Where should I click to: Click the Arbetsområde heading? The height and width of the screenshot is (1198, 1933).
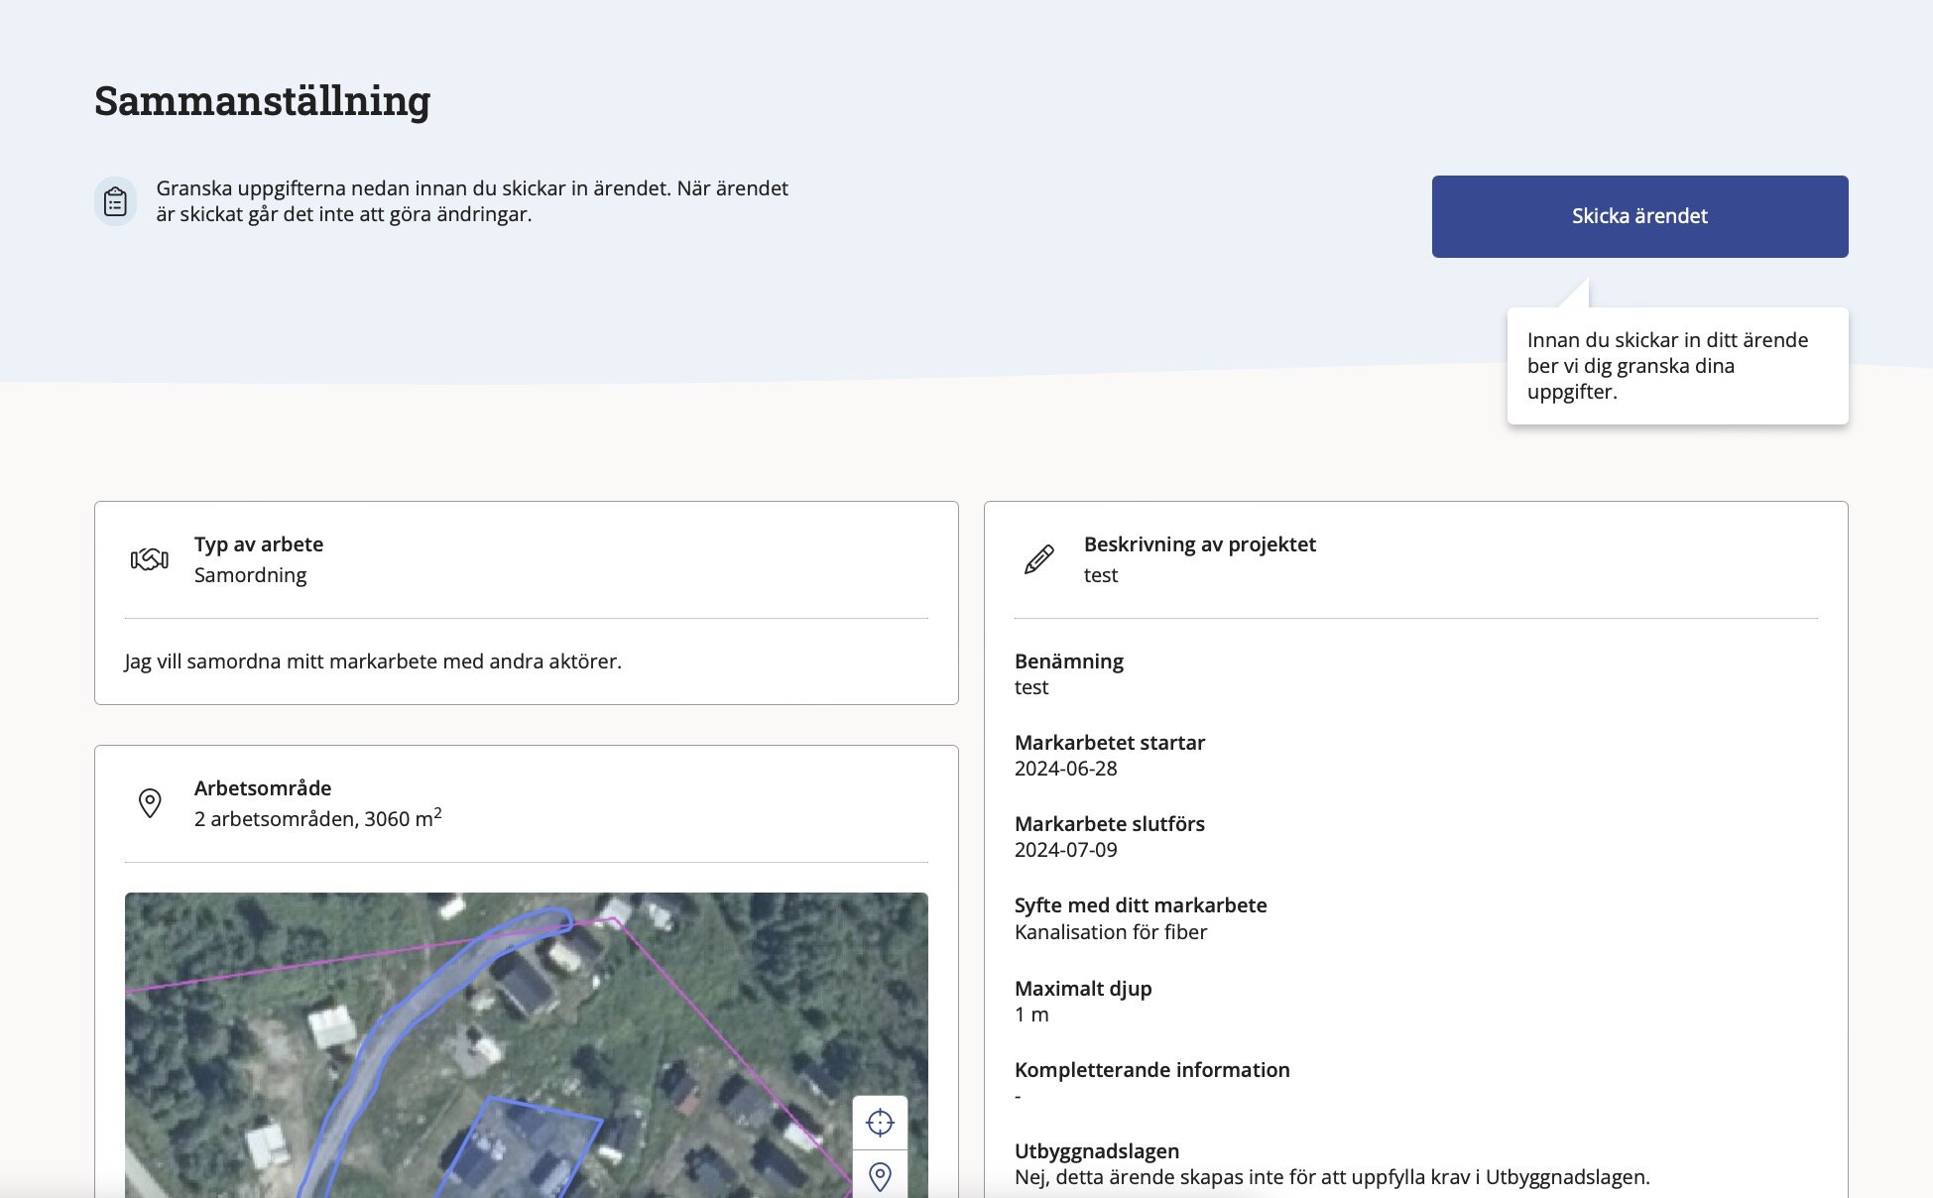click(x=263, y=788)
